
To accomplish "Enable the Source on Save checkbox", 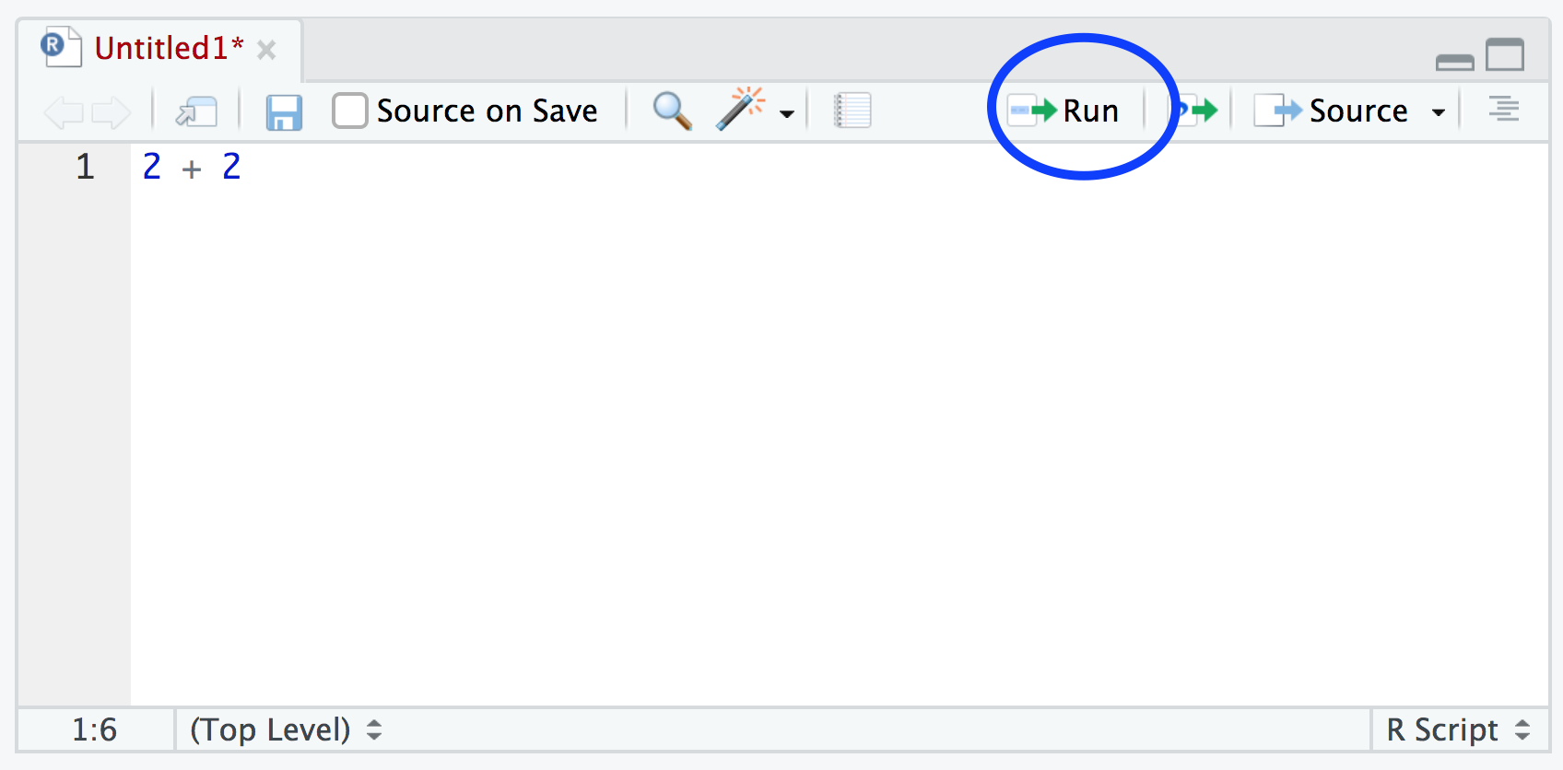I will point(350,111).
